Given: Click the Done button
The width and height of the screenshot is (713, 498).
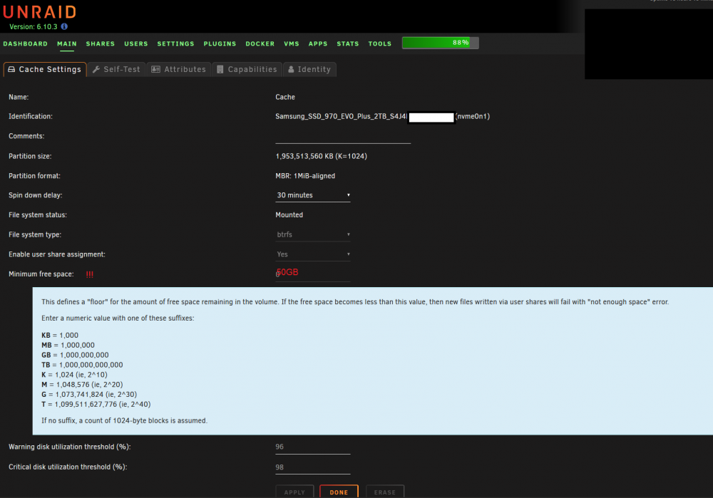Looking at the screenshot, I should pyautogui.click(x=339, y=492).
